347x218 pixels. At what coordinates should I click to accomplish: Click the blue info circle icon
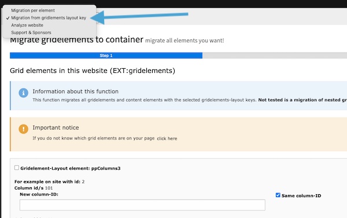pos(24,93)
